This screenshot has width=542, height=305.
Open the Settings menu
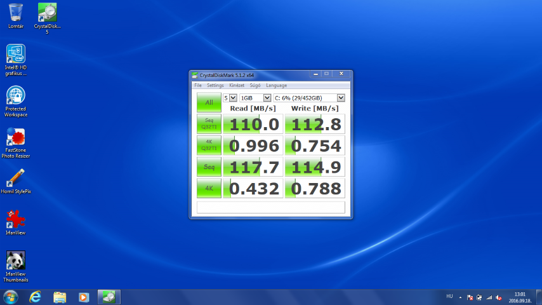click(x=215, y=85)
